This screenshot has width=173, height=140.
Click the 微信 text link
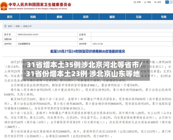click(159, 2)
